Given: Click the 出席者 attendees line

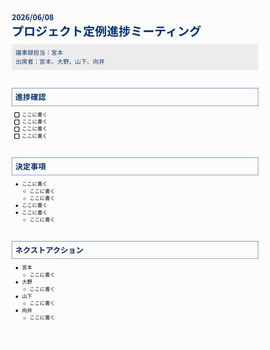Looking at the screenshot, I should 60,62.
